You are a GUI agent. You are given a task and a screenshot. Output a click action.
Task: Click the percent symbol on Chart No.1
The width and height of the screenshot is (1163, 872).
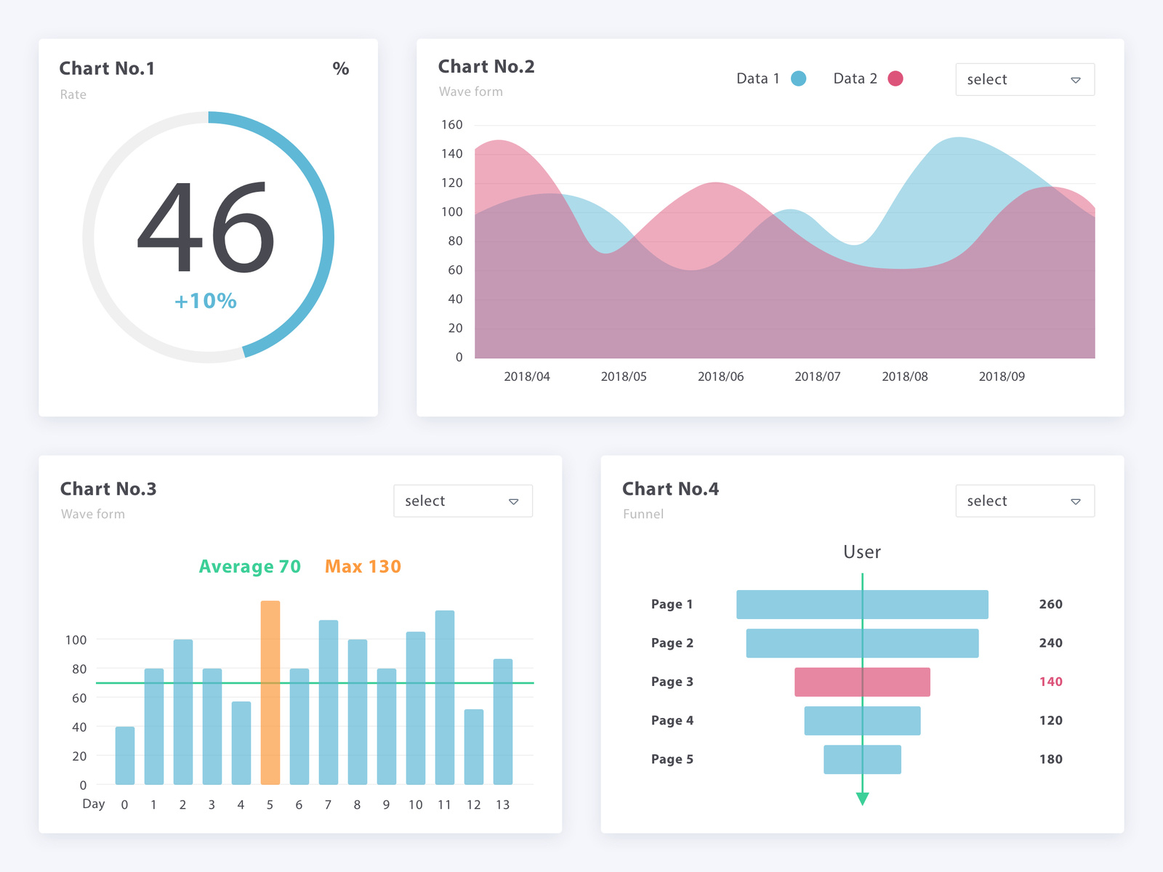tap(340, 69)
